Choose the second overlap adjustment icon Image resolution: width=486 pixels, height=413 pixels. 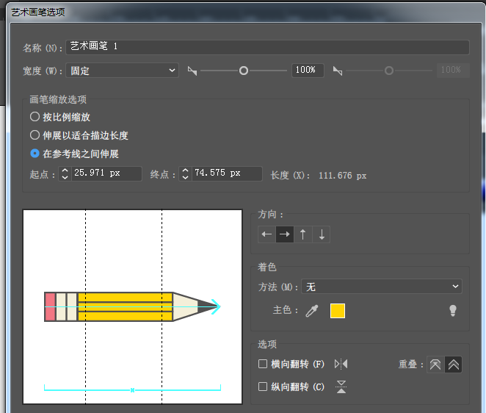click(453, 364)
